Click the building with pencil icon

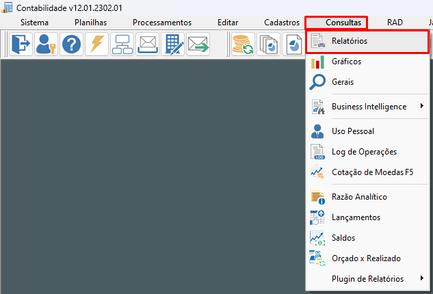[172, 44]
